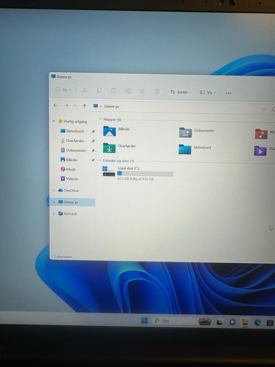Select Videoer in the sidebar
The height and width of the screenshot is (367, 275).
(69, 179)
